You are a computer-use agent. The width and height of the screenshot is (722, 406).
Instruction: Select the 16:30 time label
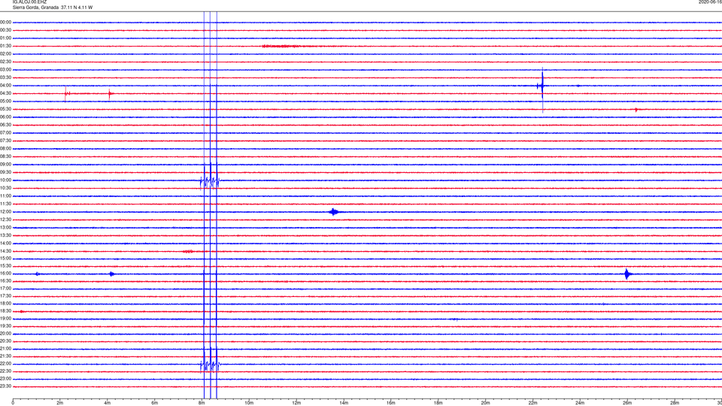(x=6, y=280)
